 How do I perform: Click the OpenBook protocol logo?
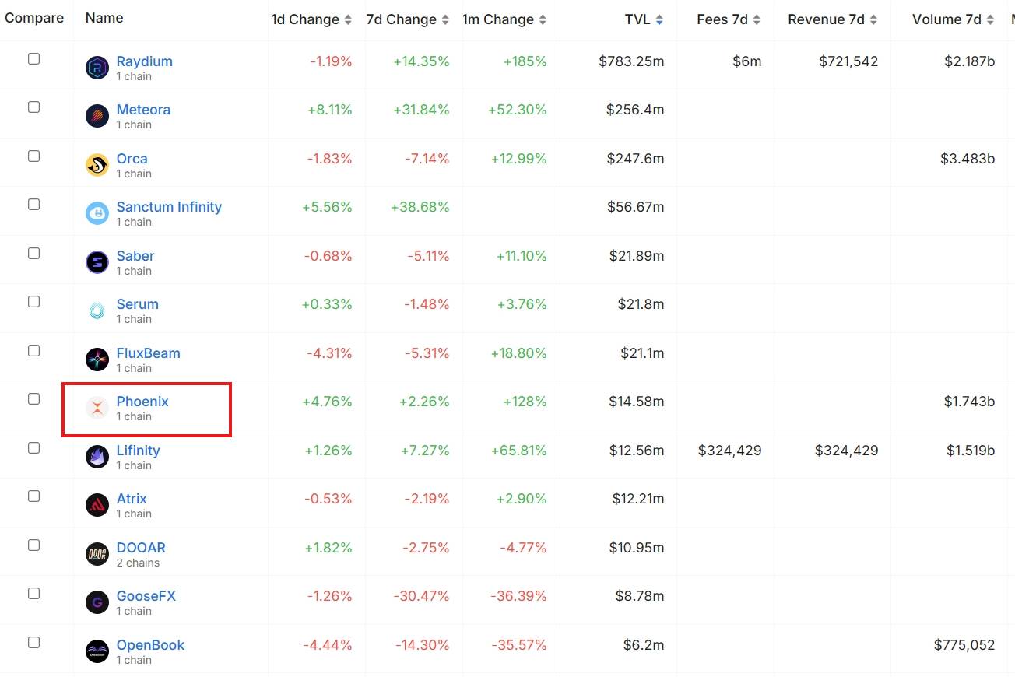click(97, 651)
